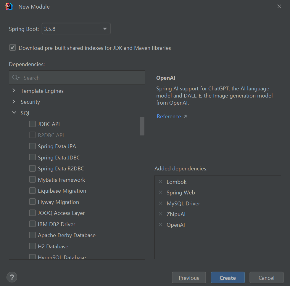The image size is (290, 286).
Task: Remove Lombok from added dependencies
Action: 161,182
